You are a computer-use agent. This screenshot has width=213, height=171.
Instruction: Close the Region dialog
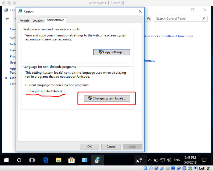click(140, 11)
